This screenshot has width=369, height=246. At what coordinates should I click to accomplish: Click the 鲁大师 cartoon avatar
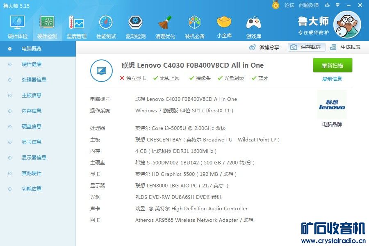tap(347, 25)
